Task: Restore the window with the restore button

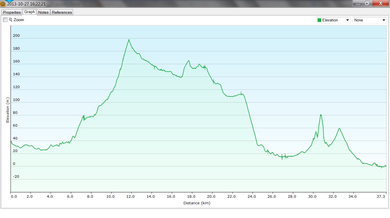Action: [x=367, y=3]
